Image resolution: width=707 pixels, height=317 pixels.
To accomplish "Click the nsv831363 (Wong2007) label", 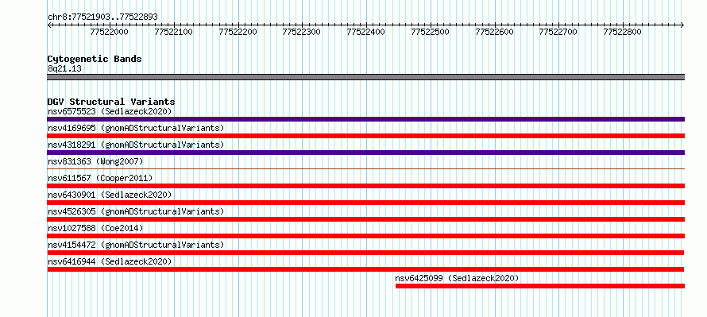I will point(95,161).
